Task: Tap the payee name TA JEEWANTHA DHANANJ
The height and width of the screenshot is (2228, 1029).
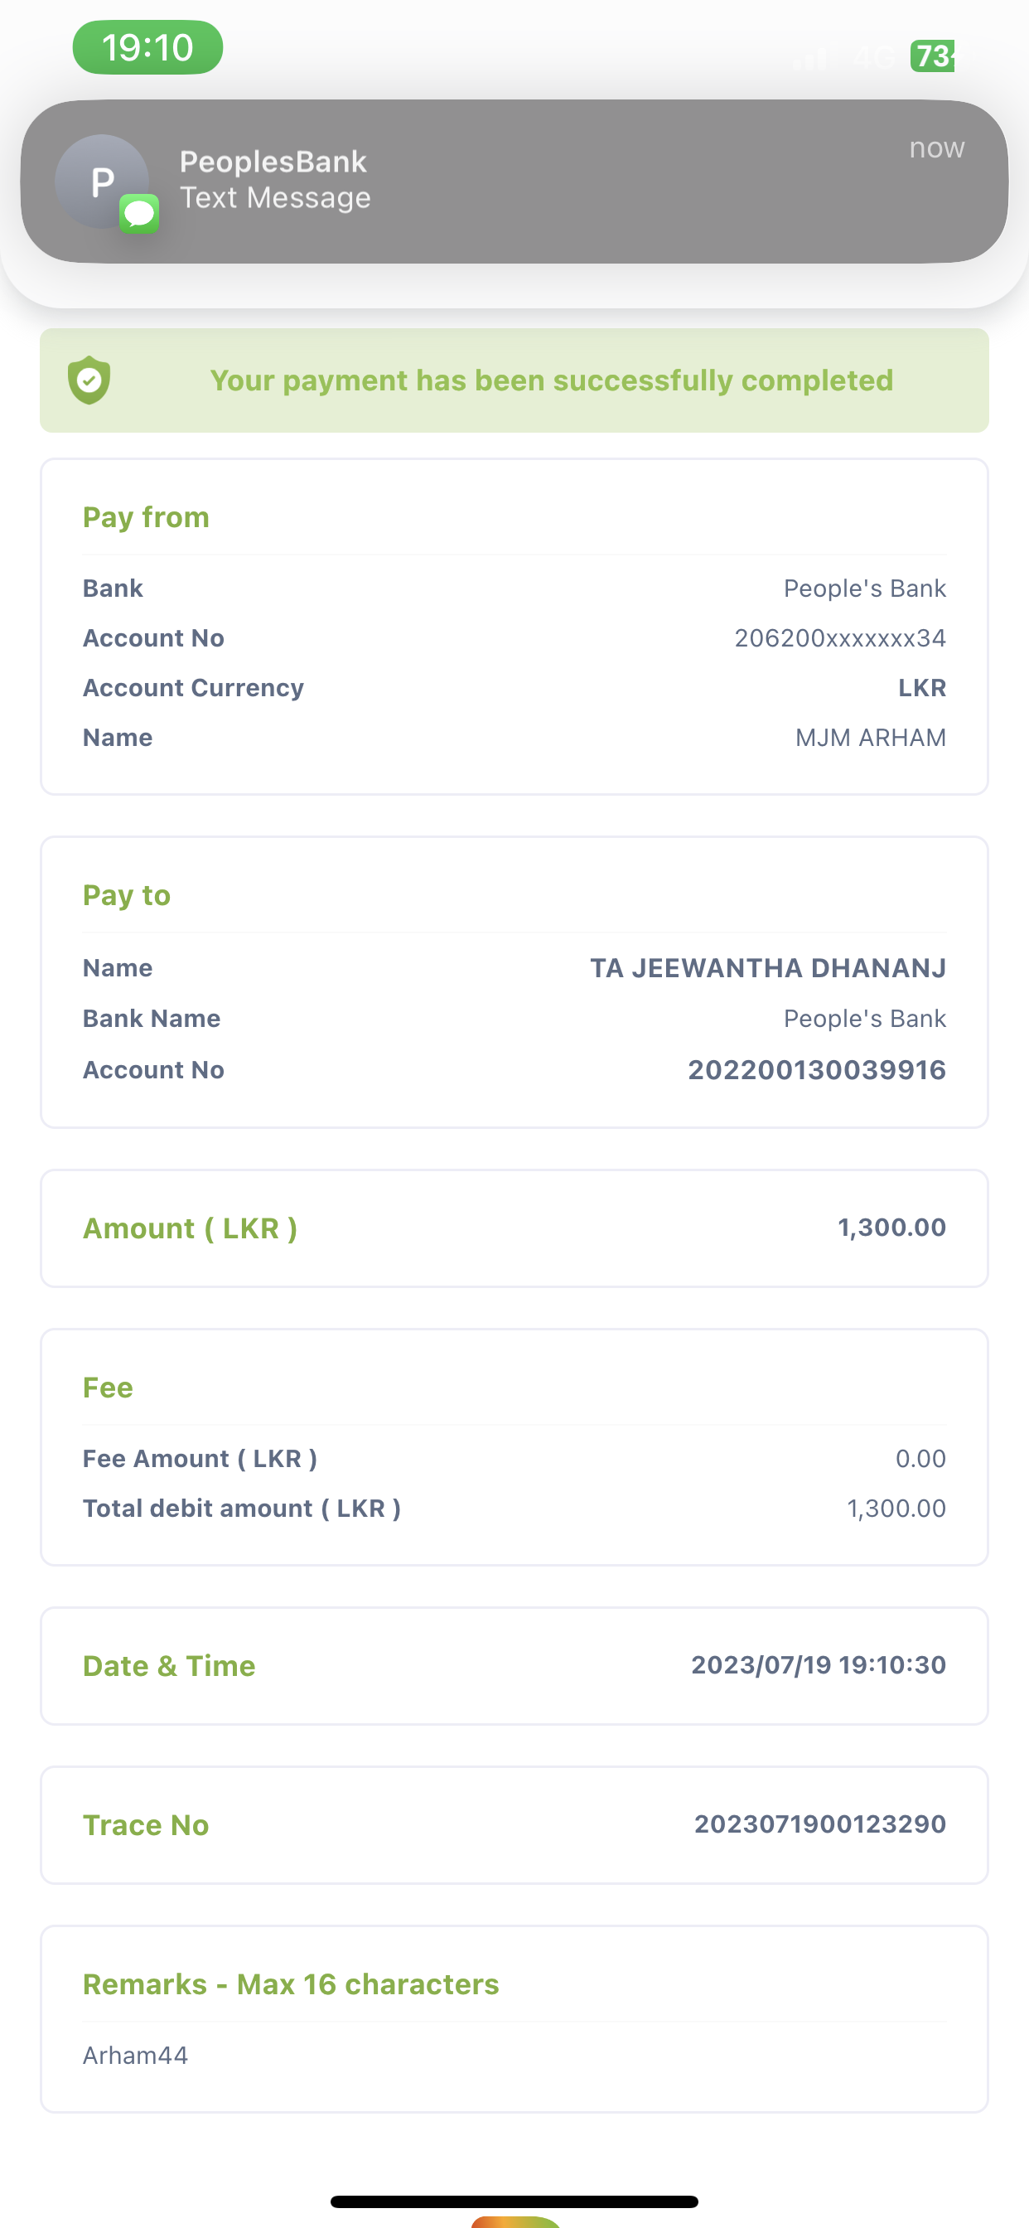Action: (768, 968)
